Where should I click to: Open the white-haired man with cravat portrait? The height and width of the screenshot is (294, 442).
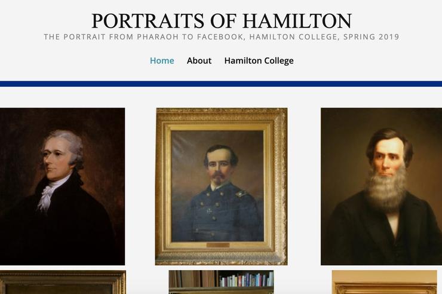tap(62, 186)
